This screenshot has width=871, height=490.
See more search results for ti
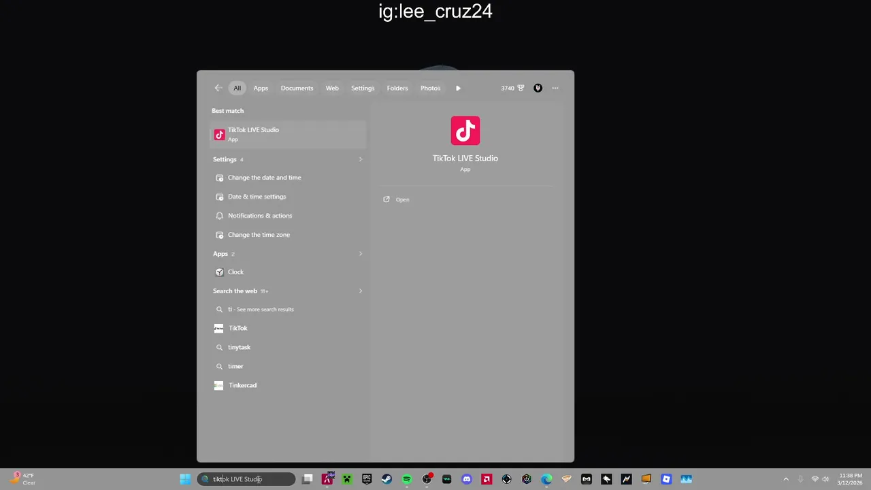coord(289,309)
